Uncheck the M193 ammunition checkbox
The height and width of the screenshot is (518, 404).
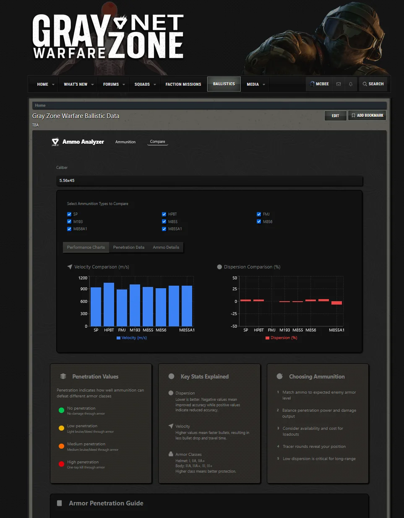[69, 221]
